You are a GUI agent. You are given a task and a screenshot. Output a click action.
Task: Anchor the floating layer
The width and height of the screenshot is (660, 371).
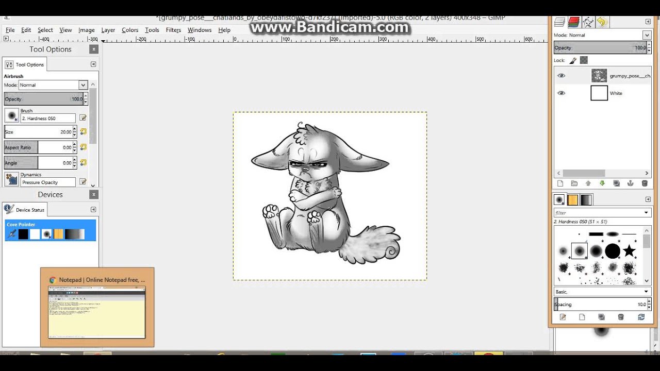(x=630, y=183)
